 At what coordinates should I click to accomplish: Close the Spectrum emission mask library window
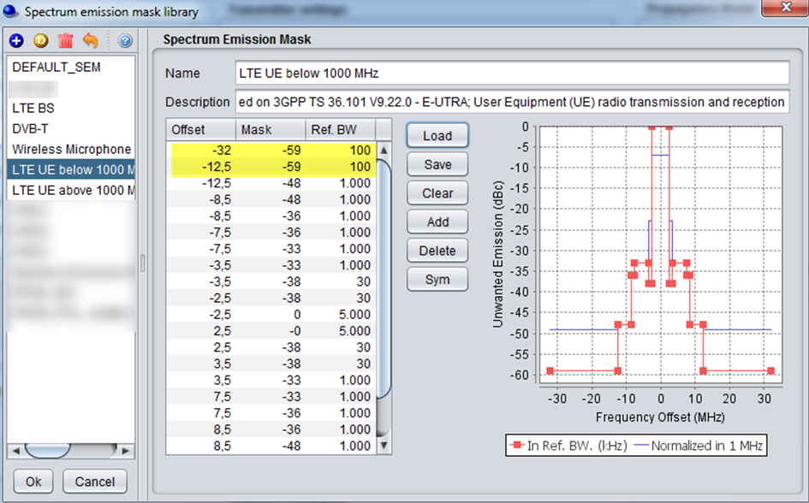(786, 7)
